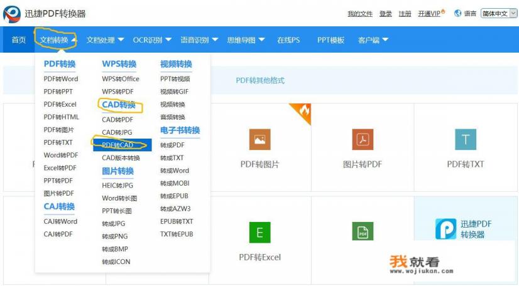Open 我的文件 link

[360, 14]
